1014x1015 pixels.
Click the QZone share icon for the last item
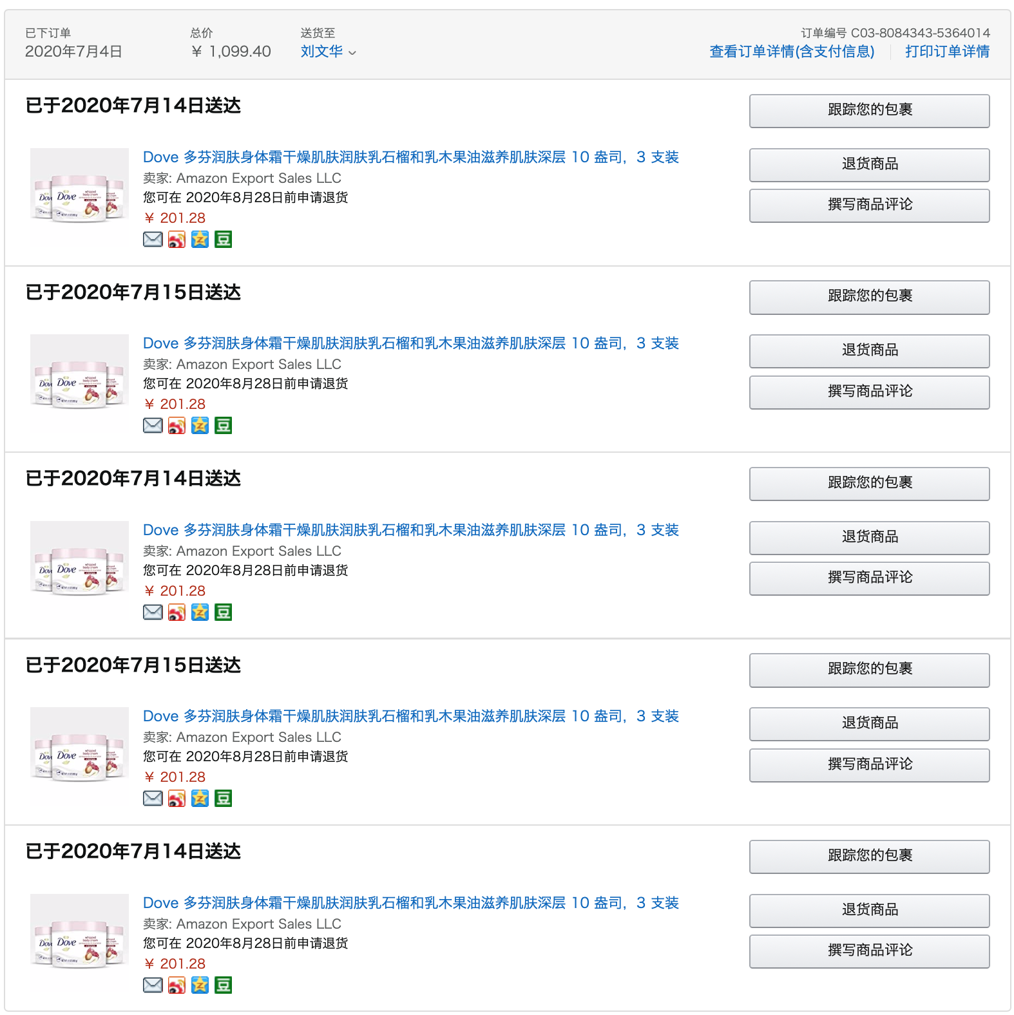tap(200, 985)
